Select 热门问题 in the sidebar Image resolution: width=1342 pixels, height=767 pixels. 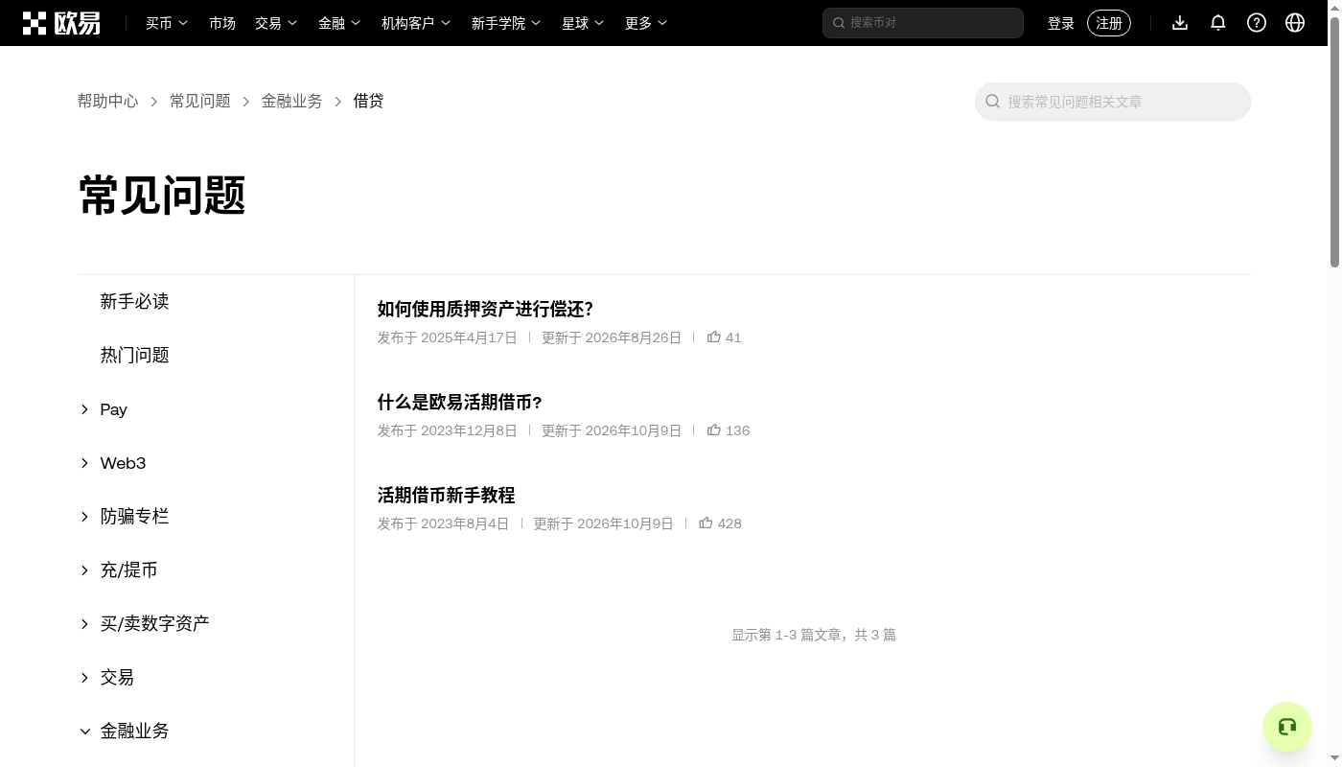134,356
